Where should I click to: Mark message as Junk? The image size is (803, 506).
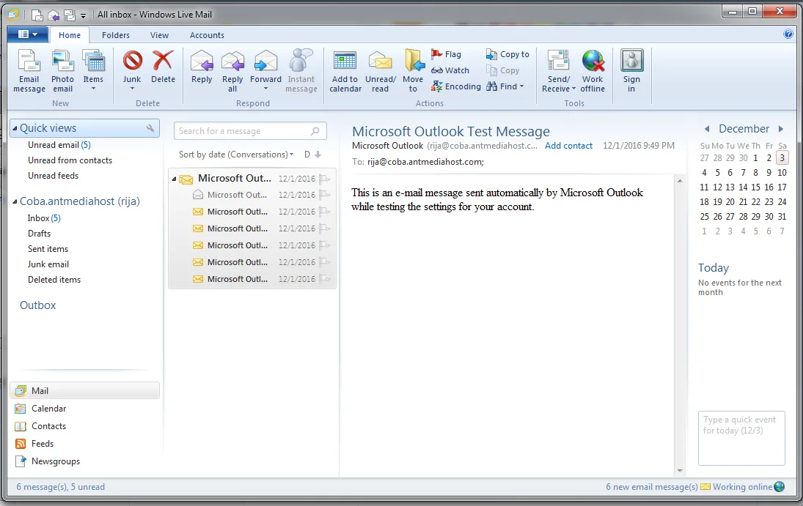132,71
